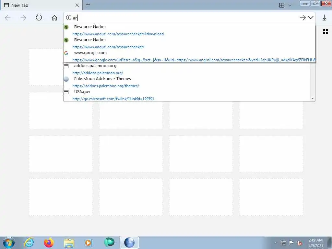Open the green browser icon on taskbar
This screenshot has width=332, height=249.
tap(109, 242)
